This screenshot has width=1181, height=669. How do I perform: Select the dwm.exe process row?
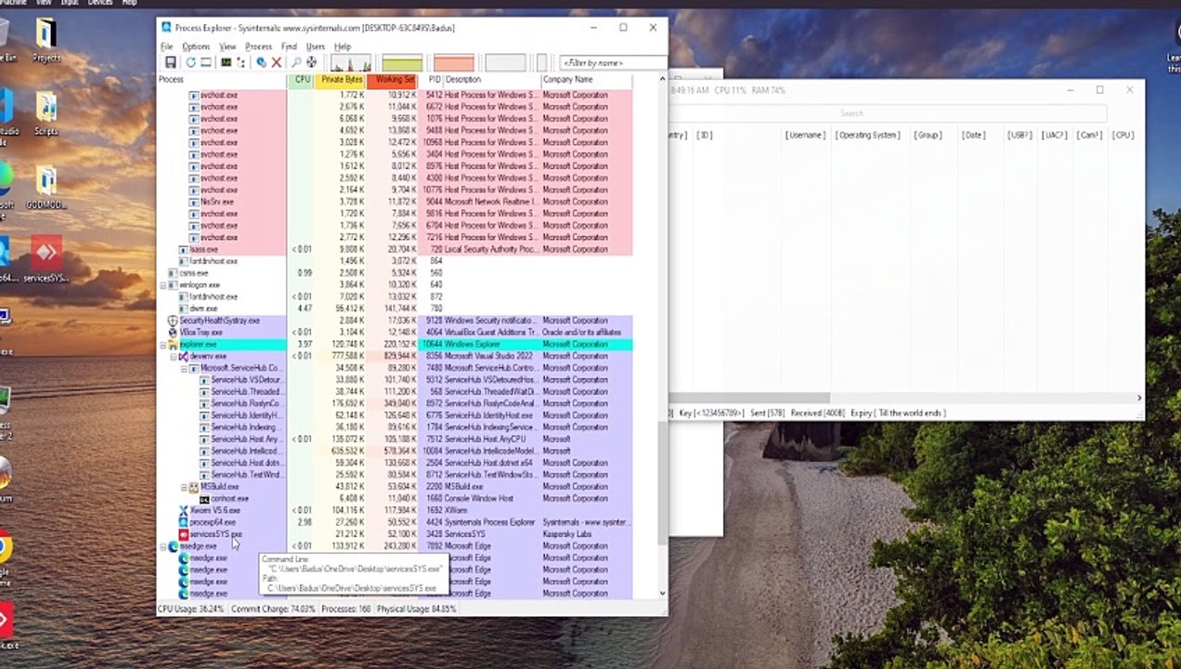pos(395,308)
